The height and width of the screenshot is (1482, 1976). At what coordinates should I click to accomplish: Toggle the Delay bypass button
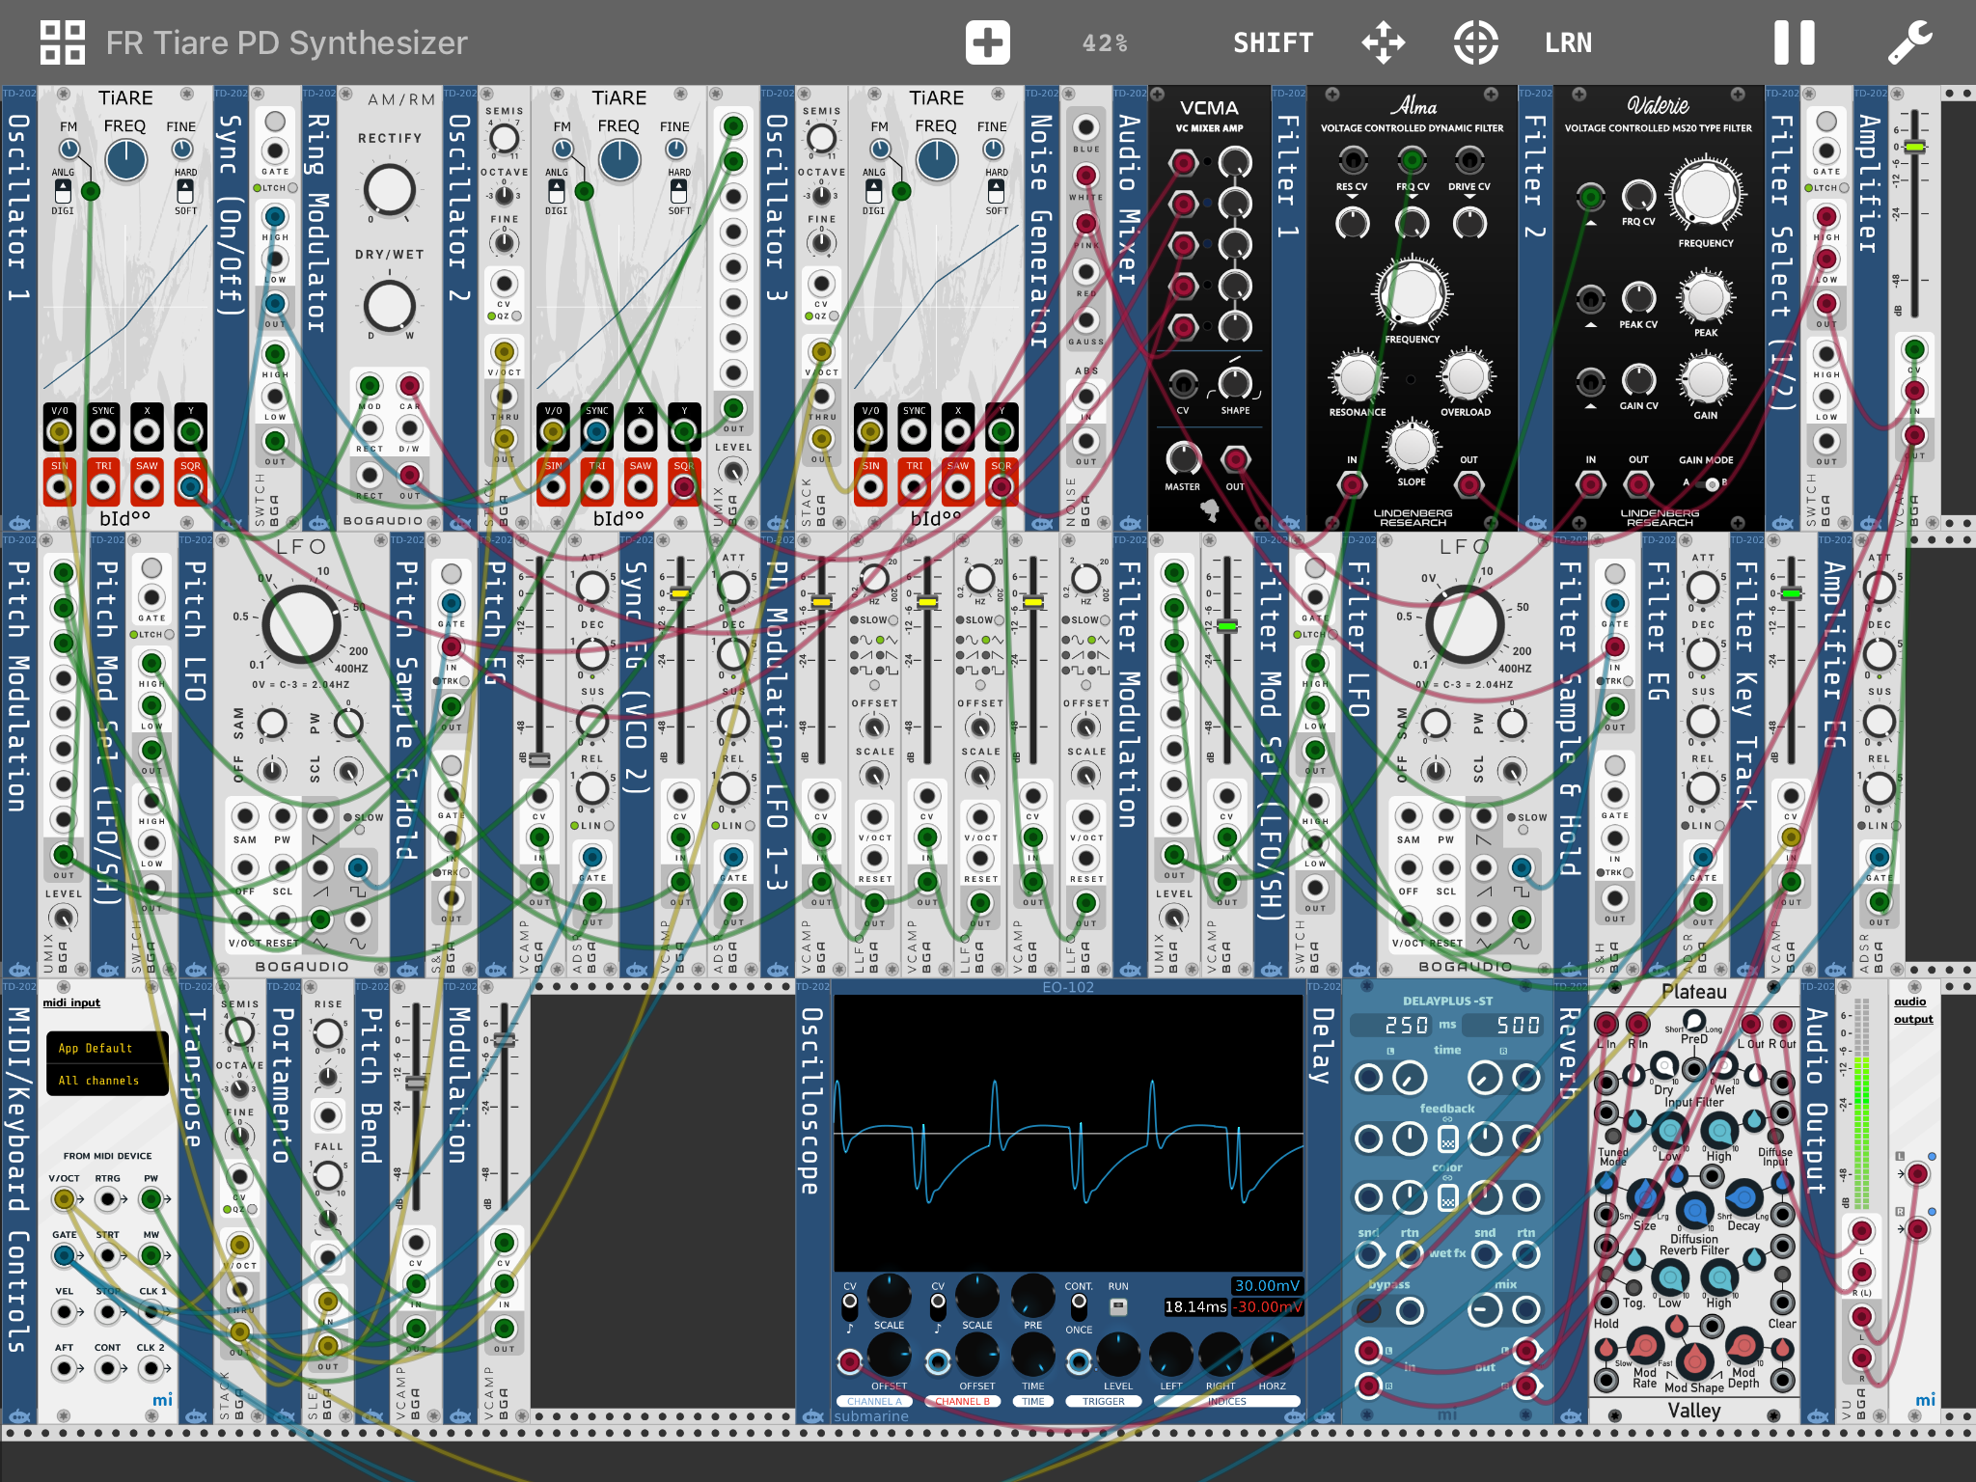click(1368, 1310)
